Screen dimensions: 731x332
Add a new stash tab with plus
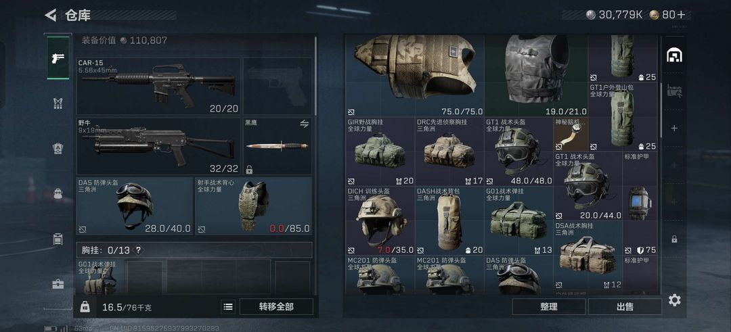click(674, 128)
